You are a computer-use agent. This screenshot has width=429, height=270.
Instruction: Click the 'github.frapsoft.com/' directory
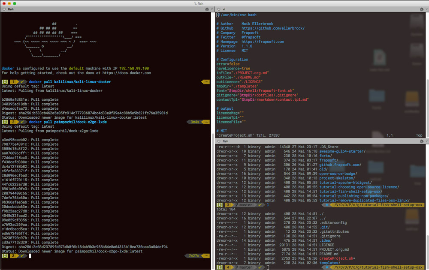point(340,165)
